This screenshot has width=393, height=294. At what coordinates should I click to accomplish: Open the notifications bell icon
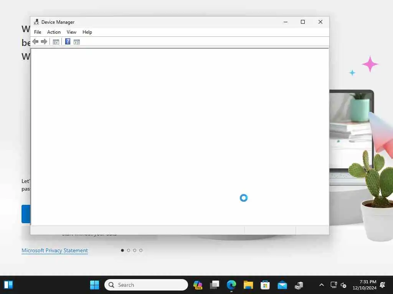(x=383, y=285)
